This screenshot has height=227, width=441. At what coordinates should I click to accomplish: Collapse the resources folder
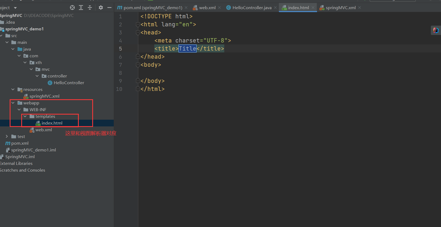coord(13,89)
